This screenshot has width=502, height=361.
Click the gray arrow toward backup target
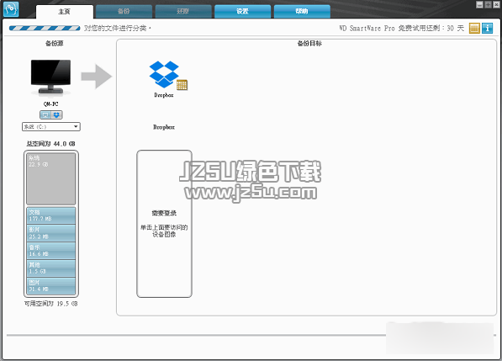[97, 77]
